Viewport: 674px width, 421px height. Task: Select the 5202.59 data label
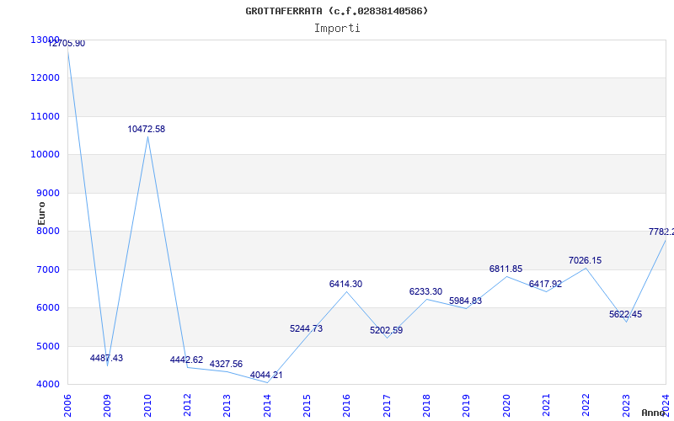coord(386,330)
